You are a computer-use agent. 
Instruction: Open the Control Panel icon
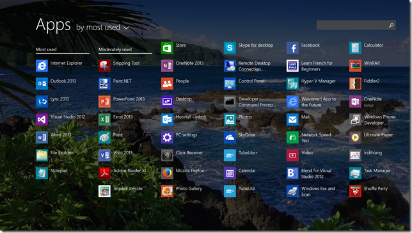click(x=230, y=84)
